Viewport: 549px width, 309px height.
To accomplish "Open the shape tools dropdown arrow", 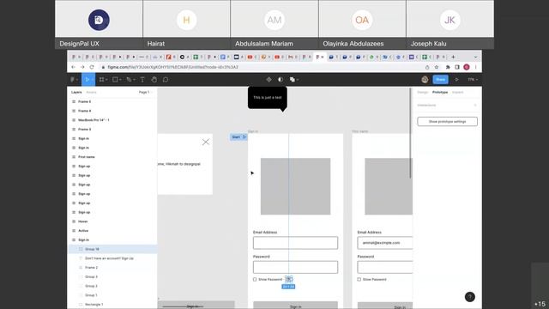I will coord(120,80).
